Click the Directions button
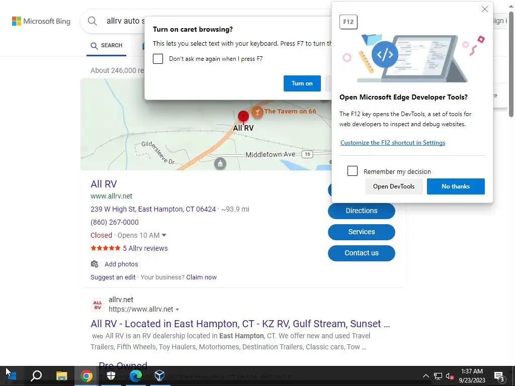The image size is (515, 386). tap(361, 211)
